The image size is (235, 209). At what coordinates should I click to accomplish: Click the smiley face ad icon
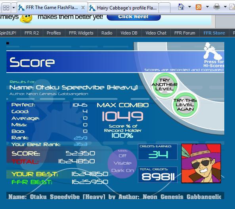(26, 19)
